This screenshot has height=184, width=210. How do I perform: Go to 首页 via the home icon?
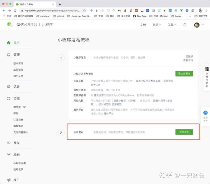pos(9,43)
